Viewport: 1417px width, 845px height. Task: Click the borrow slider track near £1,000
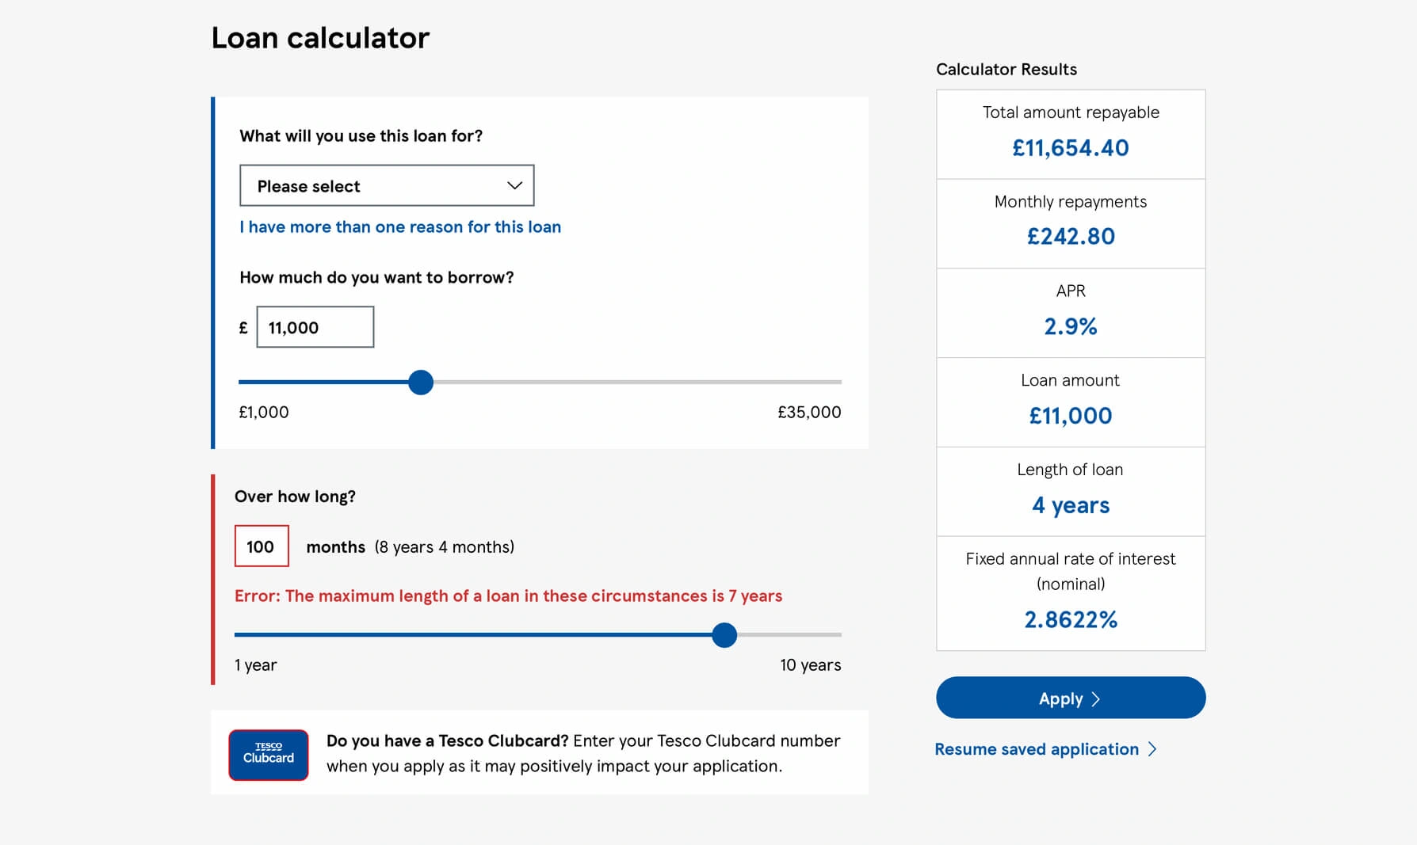click(x=262, y=382)
